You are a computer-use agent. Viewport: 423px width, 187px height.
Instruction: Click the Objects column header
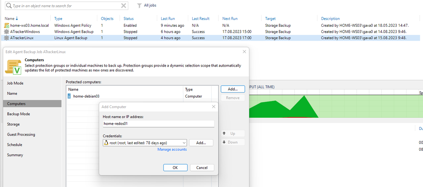coord(107,19)
